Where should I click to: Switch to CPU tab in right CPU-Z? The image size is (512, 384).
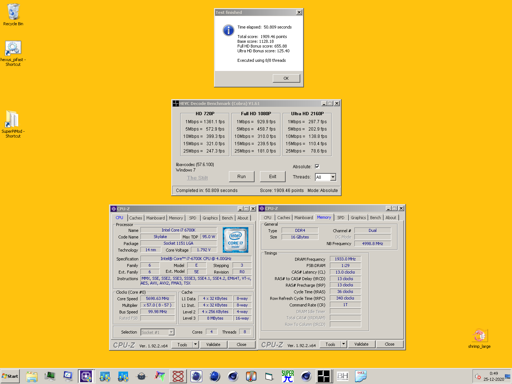[268, 218]
